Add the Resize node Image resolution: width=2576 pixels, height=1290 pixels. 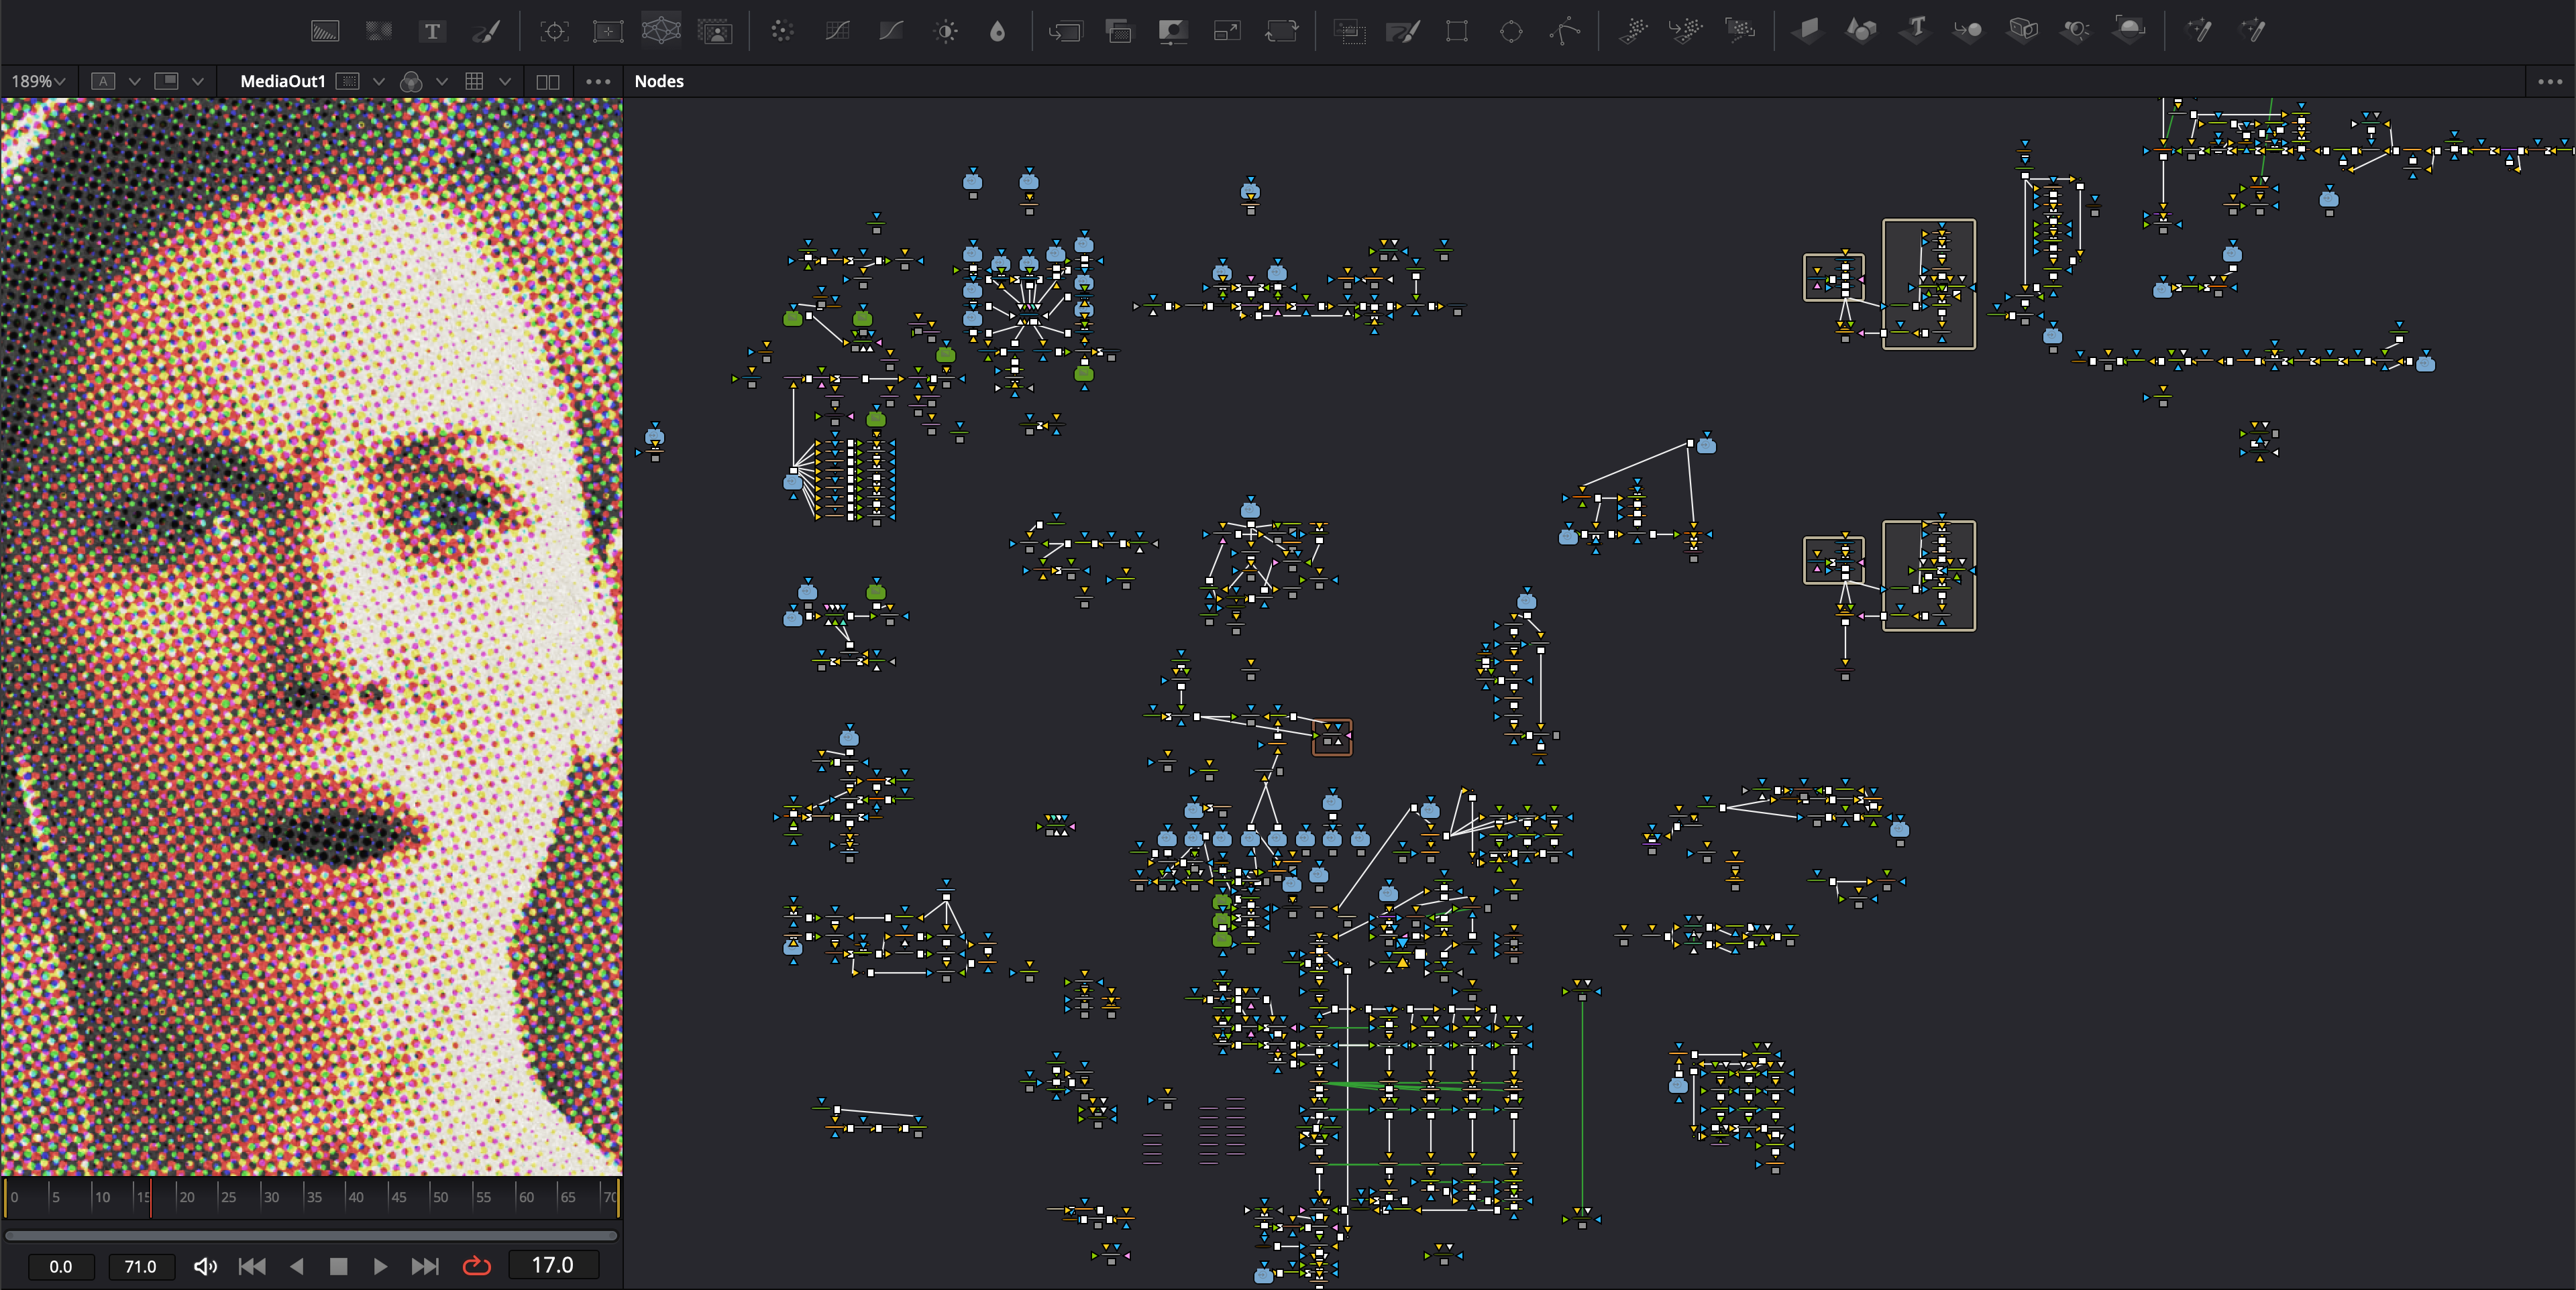[1227, 31]
